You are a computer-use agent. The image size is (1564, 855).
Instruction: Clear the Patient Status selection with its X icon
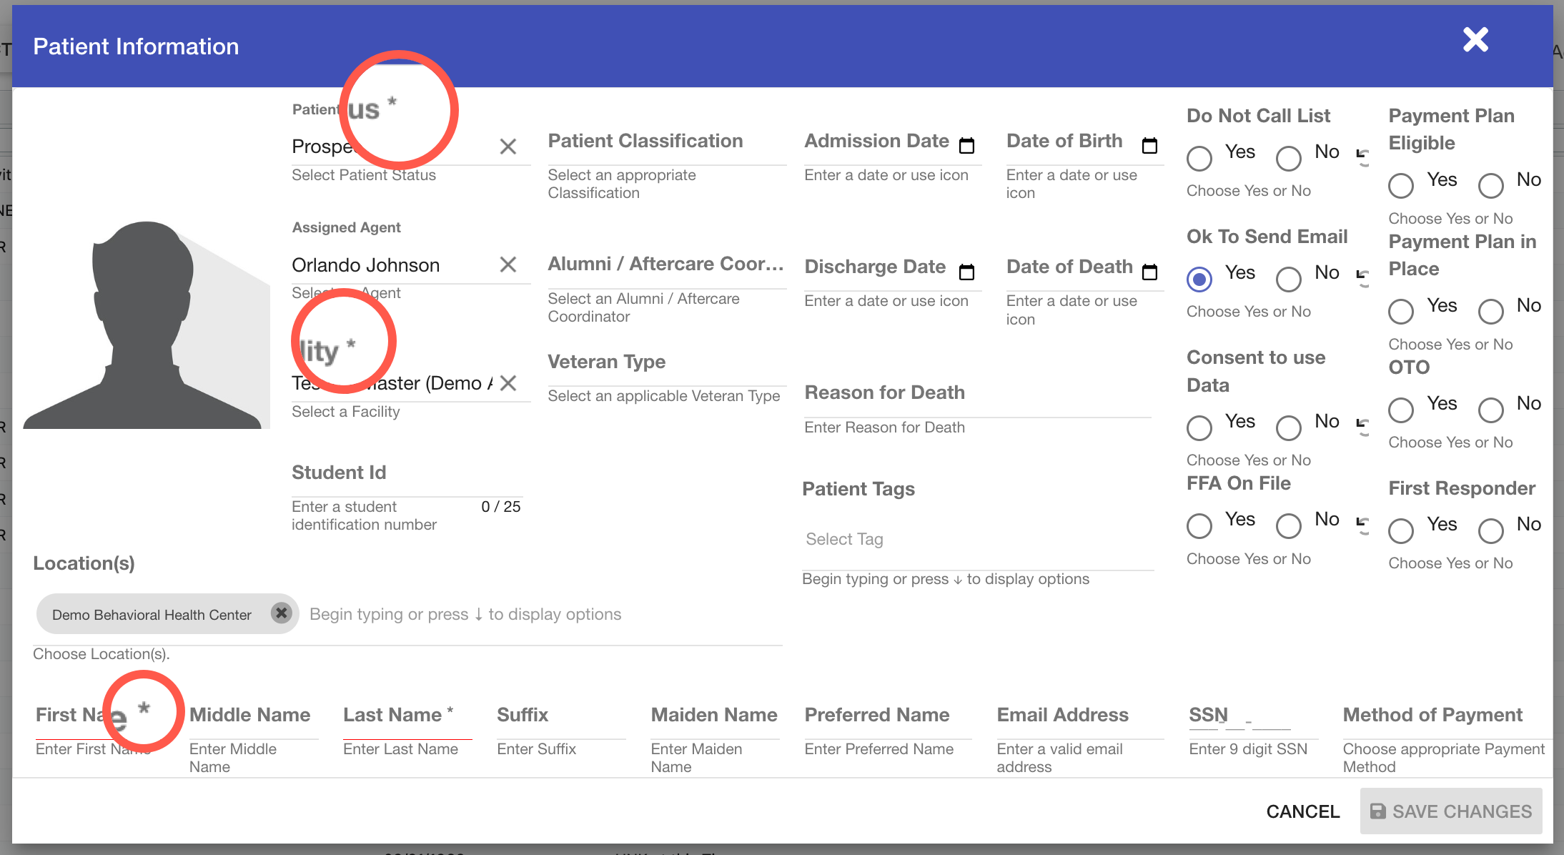(x=508, y=146)
